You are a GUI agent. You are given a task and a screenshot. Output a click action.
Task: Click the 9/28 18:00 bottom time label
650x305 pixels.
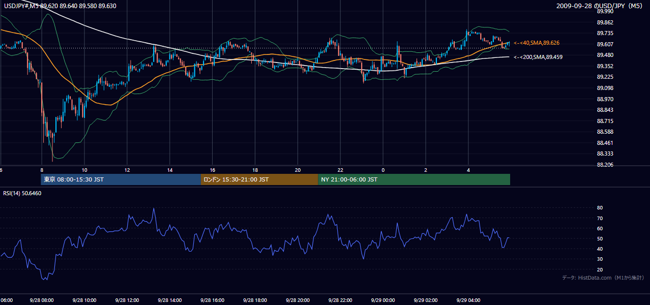255,300
